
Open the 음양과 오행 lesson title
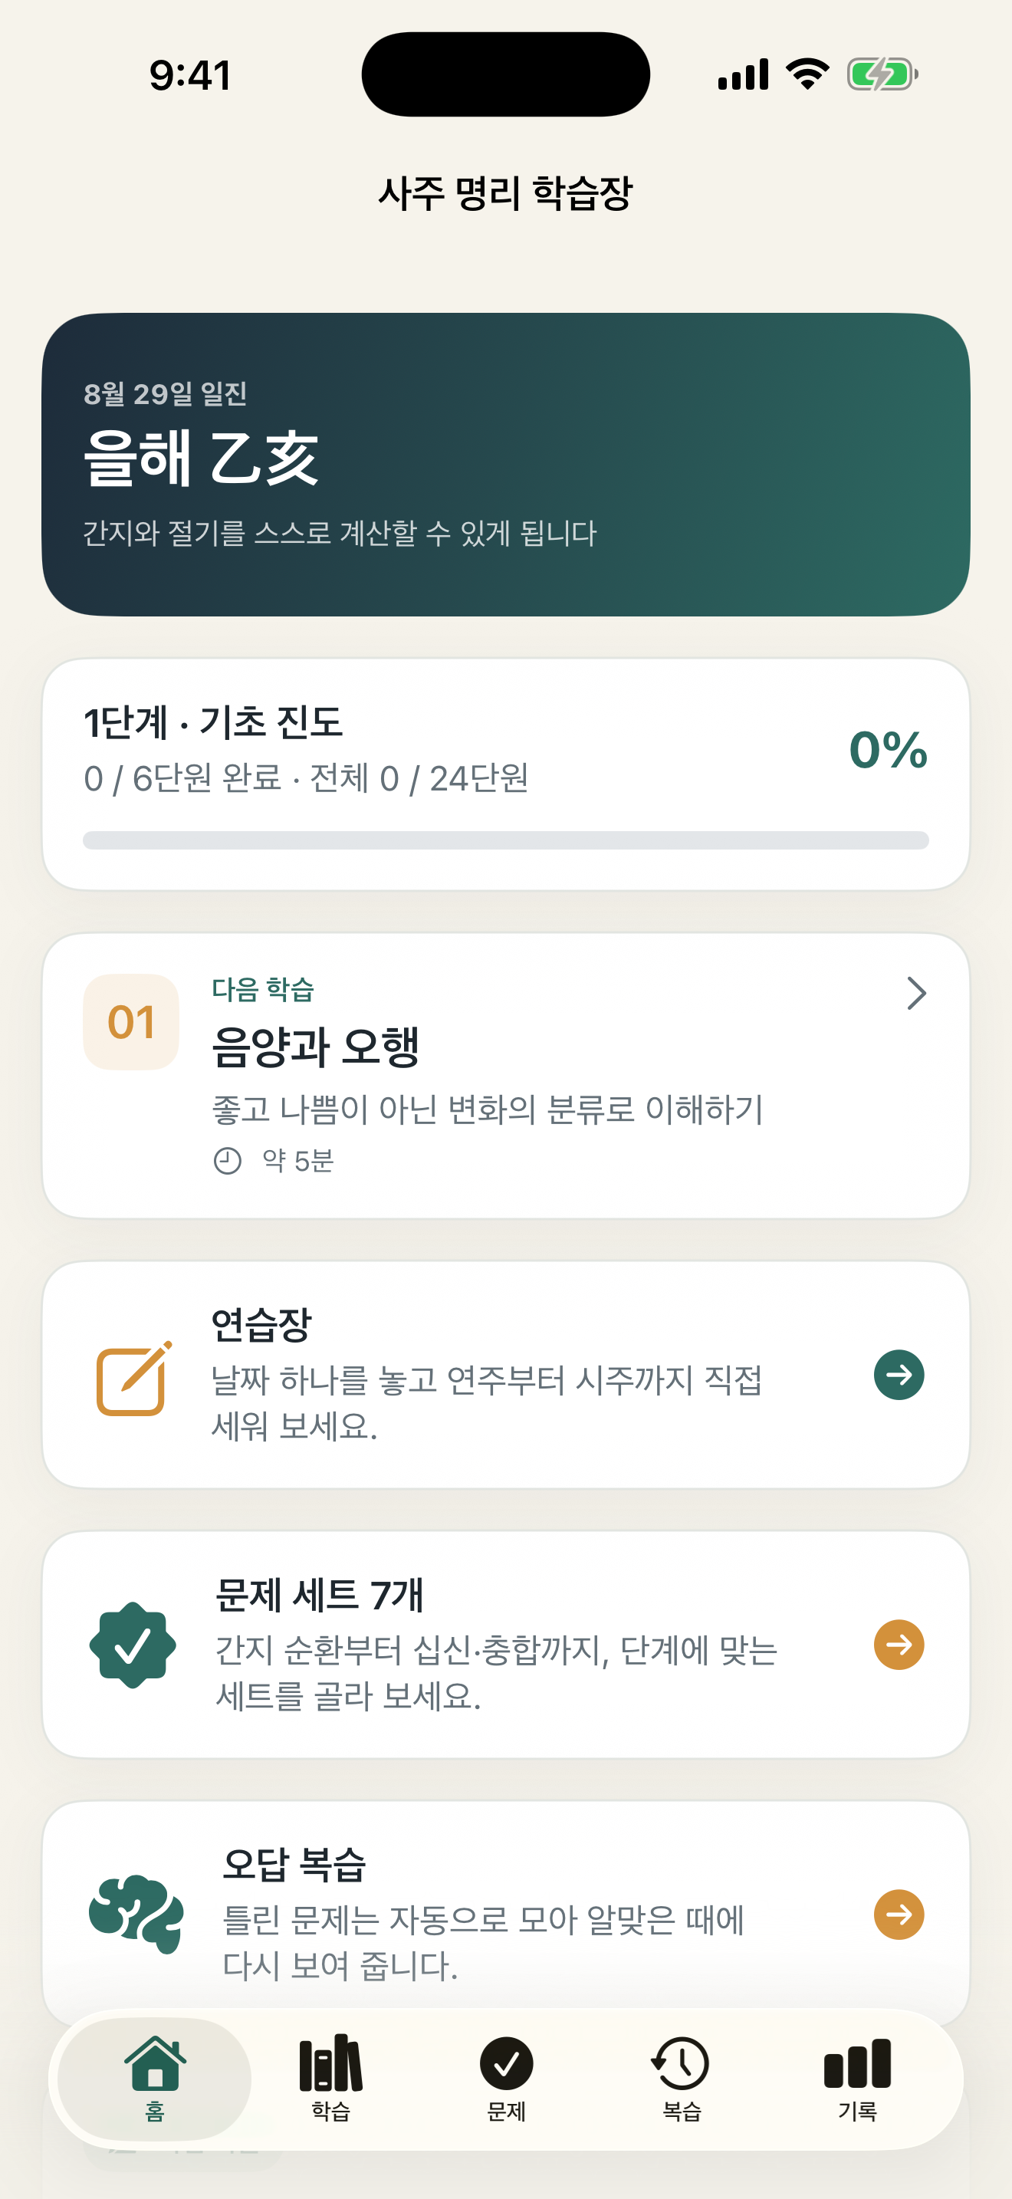(315, 1046)
